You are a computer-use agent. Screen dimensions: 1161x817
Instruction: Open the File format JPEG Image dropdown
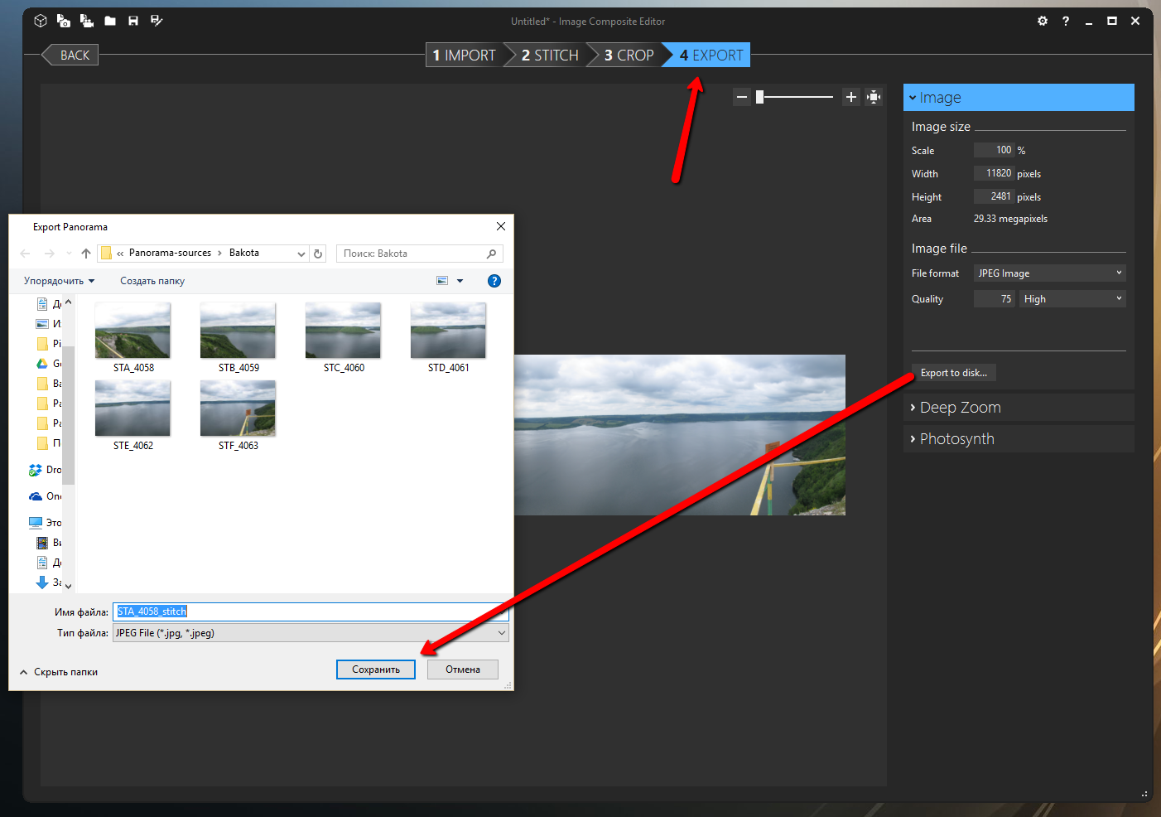1049,273
